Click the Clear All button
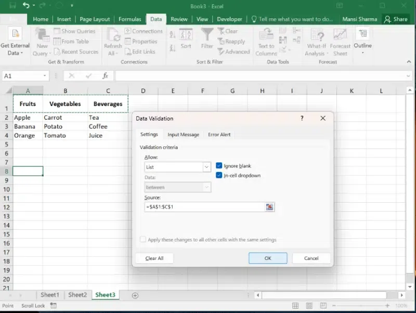This screenshot has width=416, height=313. pyautogui.click(x=154, y=258)
